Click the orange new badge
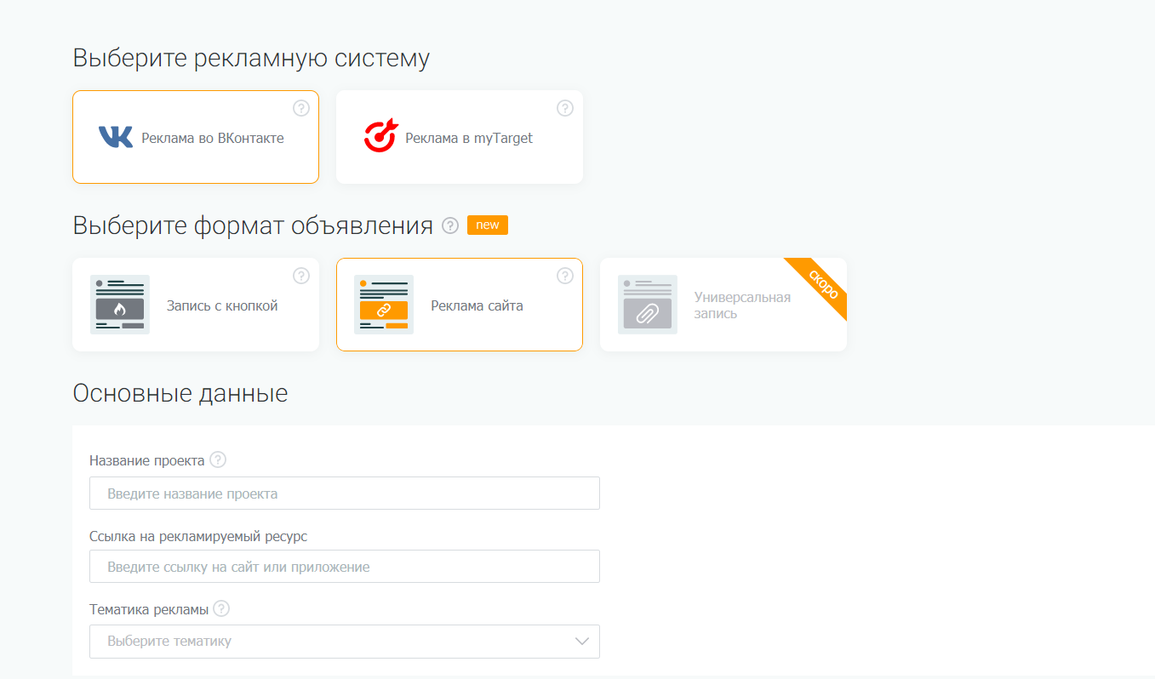The height and width of the screenshot is (679, 1155). tap(488, 225)
